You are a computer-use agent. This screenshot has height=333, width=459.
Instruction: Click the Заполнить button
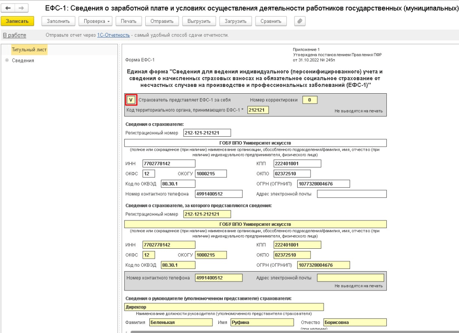pyautogui.click(x=58, y=21)
